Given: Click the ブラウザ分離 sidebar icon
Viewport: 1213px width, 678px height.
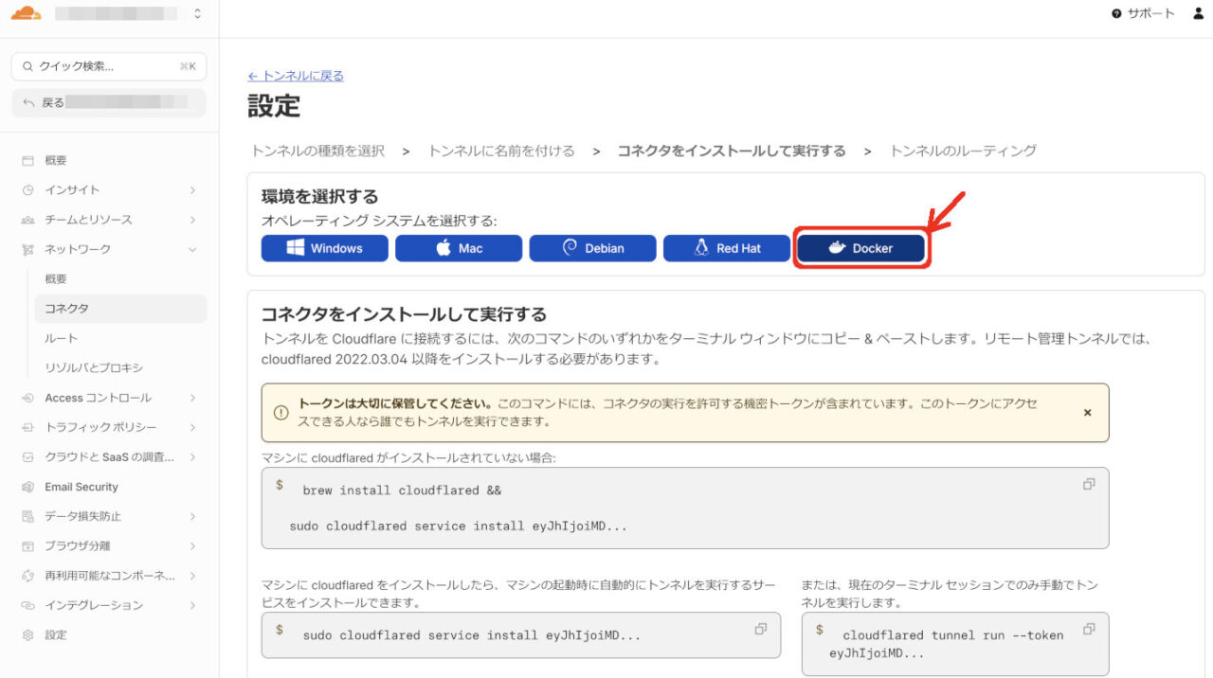Looking at the screenshot, I should point(27,545).
